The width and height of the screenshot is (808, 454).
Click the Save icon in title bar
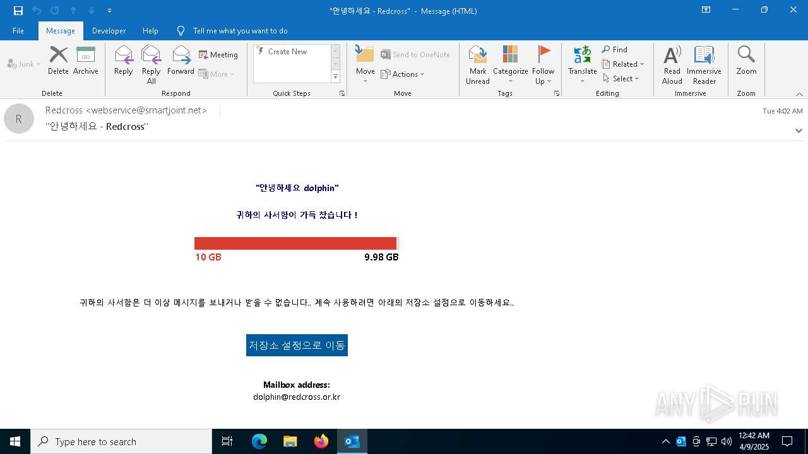point(18,11)
